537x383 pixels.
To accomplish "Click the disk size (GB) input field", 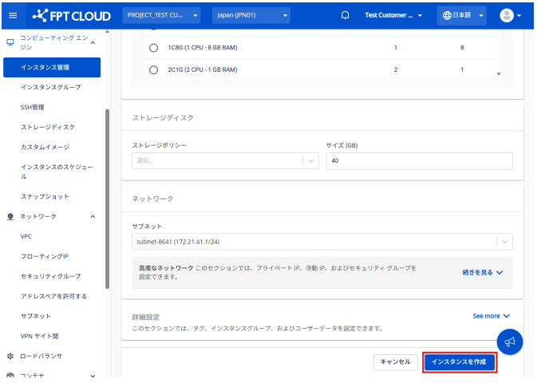I will 419,160.
